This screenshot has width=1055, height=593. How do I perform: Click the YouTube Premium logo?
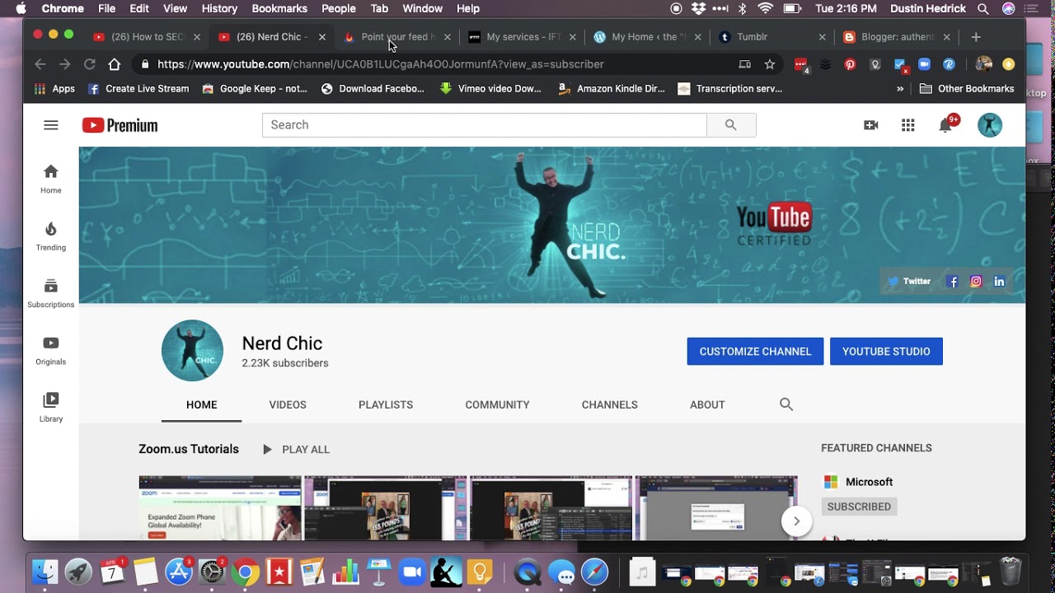[x=120, y=125]
